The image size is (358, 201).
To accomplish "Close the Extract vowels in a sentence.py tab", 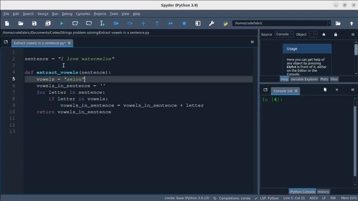I will click(x=69, y=43).
